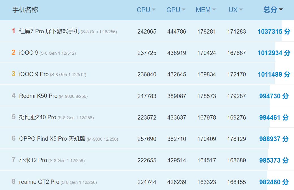This screenshot has height=190, width=294.
Task: Click the 994730 分 score bar
Action: click(x=274, y=96)
